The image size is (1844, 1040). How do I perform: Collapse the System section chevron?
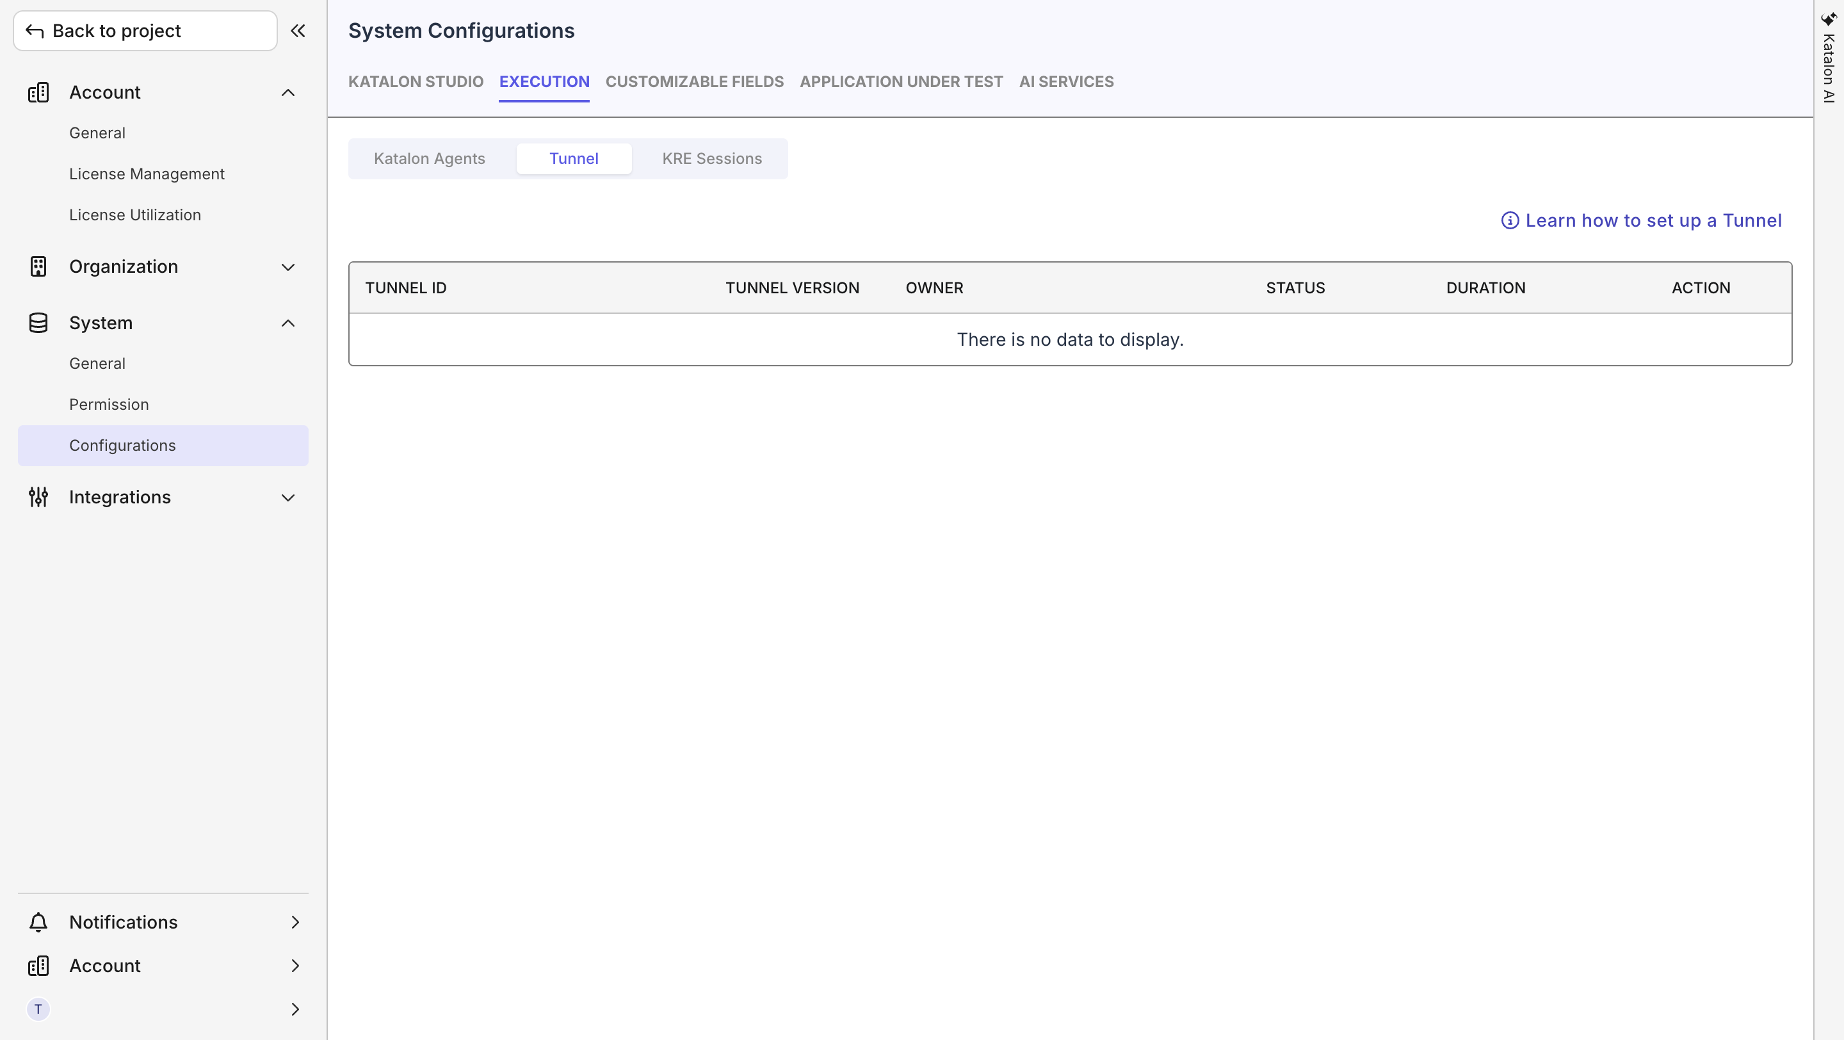(x=287, y=323)
